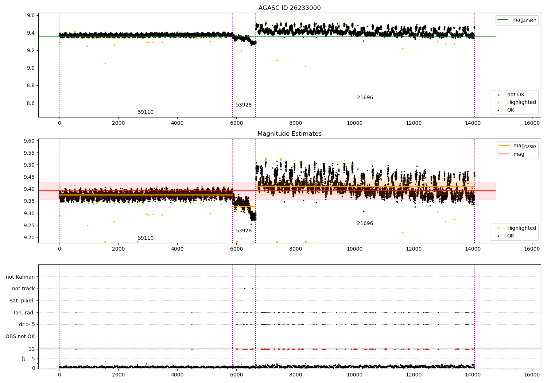Click the 8.6 y-tick in the top plot
This screenshot has height=383, width=547.
pos(31,103)
